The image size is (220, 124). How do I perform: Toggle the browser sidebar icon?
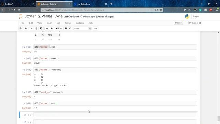point(190,10)
